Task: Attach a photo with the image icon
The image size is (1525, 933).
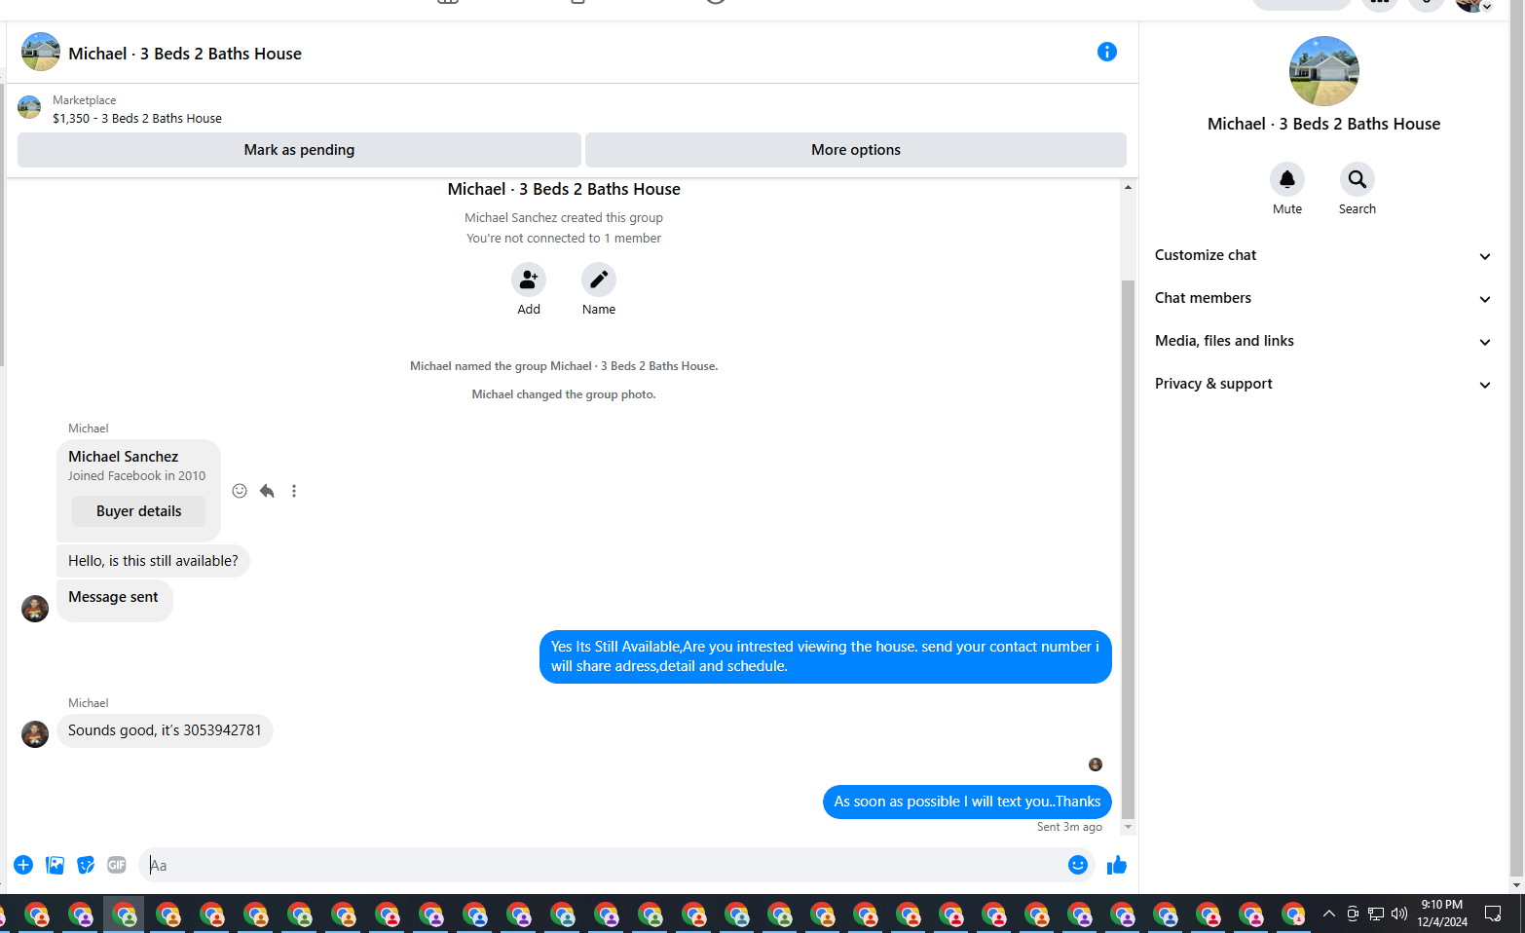Action: coord(56,865)
